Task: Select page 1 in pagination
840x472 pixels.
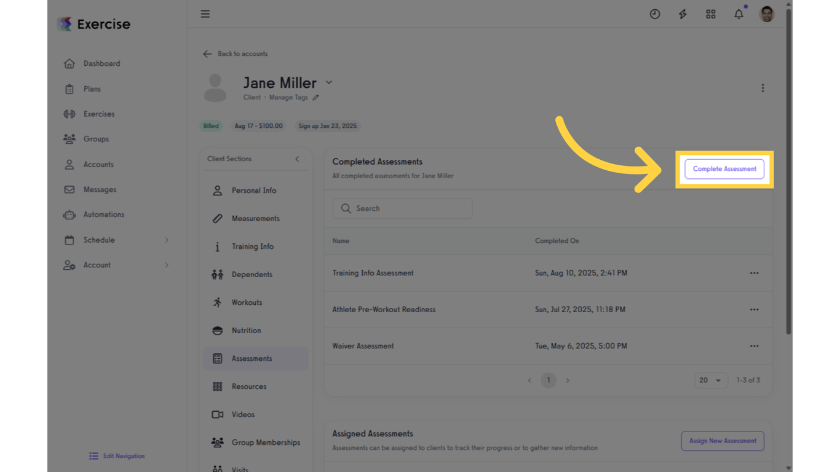Action: click(549, 380)
